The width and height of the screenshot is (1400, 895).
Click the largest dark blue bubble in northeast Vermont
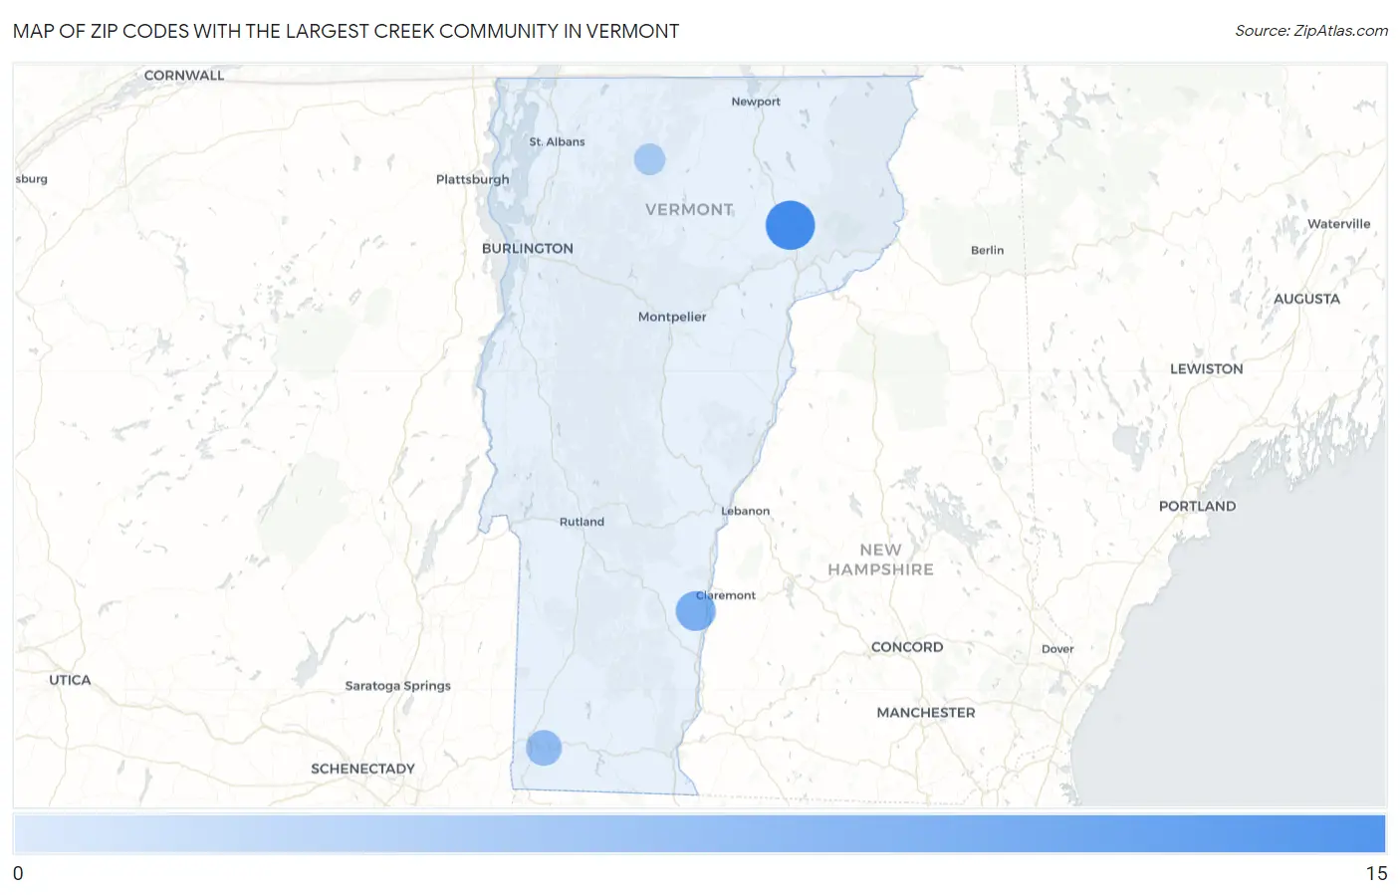(x=790, y=225)
